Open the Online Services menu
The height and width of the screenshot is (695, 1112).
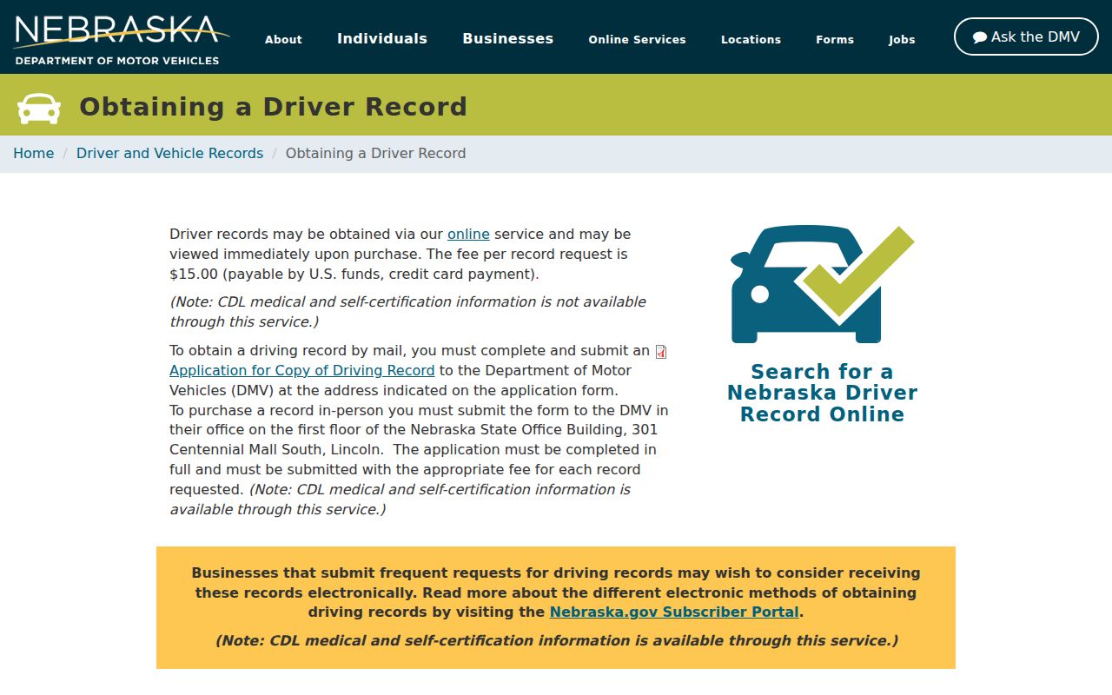click(x=637, y=39)
